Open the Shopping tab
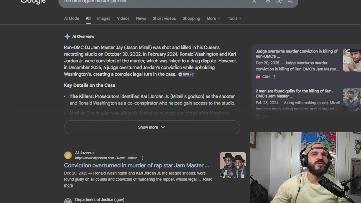 (191, 18)
